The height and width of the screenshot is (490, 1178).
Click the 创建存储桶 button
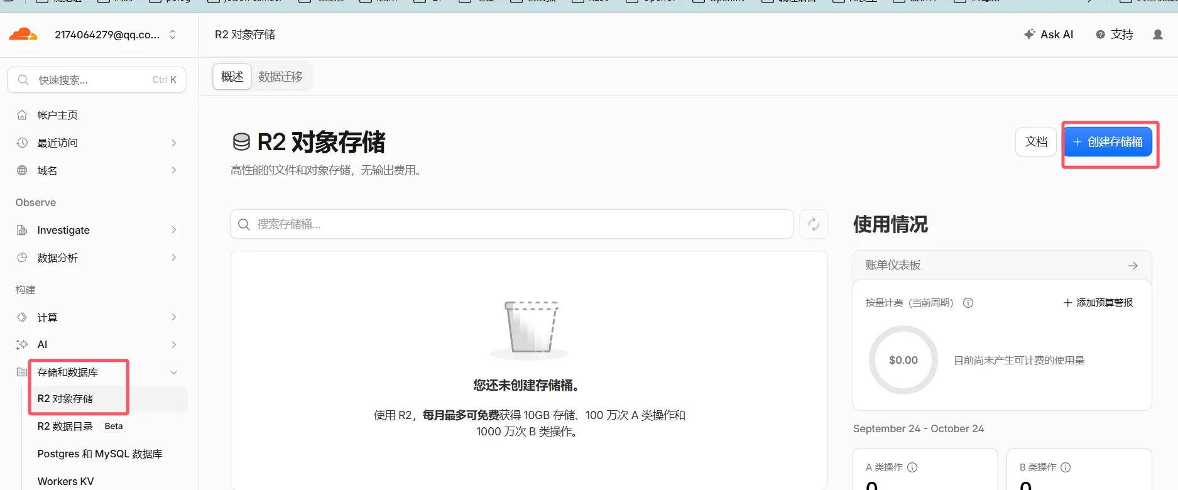point(1108,142)
